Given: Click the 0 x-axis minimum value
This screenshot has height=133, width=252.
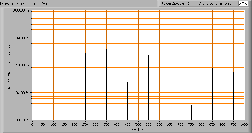Looking at the screenshot, I should pos(32,125).
